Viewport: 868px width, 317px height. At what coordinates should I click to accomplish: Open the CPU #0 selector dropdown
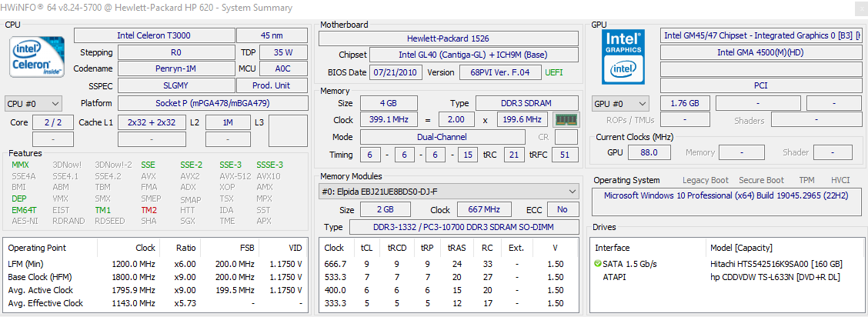34,104
